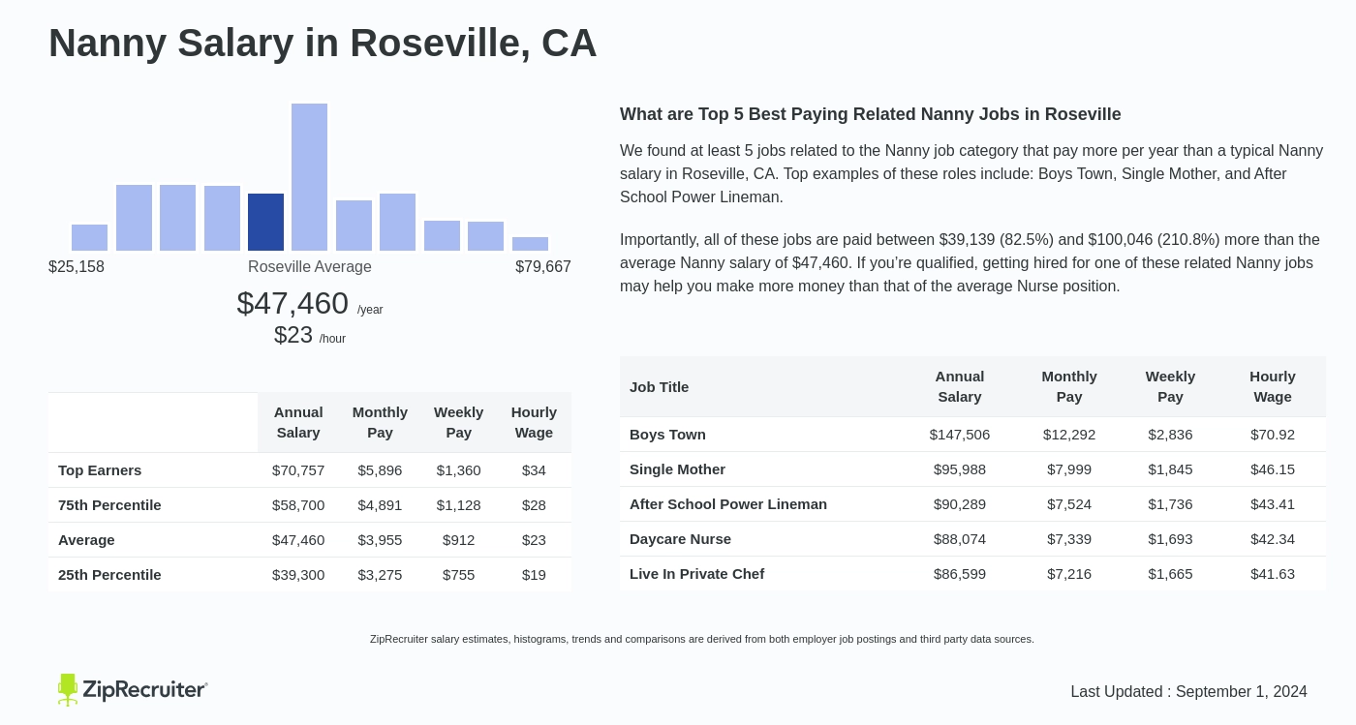Image resolution: width=1356 pixels, height=725 pixels.
Task: Click Boys Town annual salary $147,506
Action: point(960,435)
